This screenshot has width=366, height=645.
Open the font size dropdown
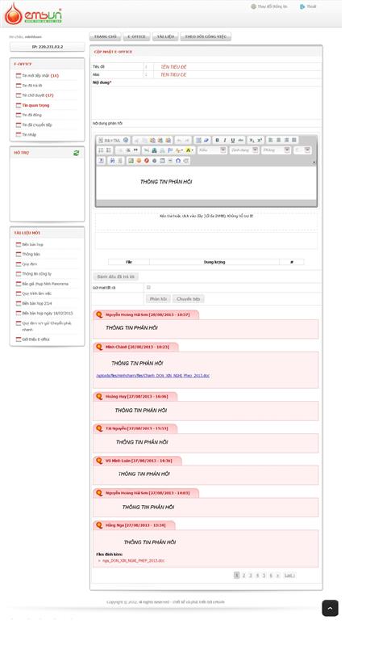(302, 150)
